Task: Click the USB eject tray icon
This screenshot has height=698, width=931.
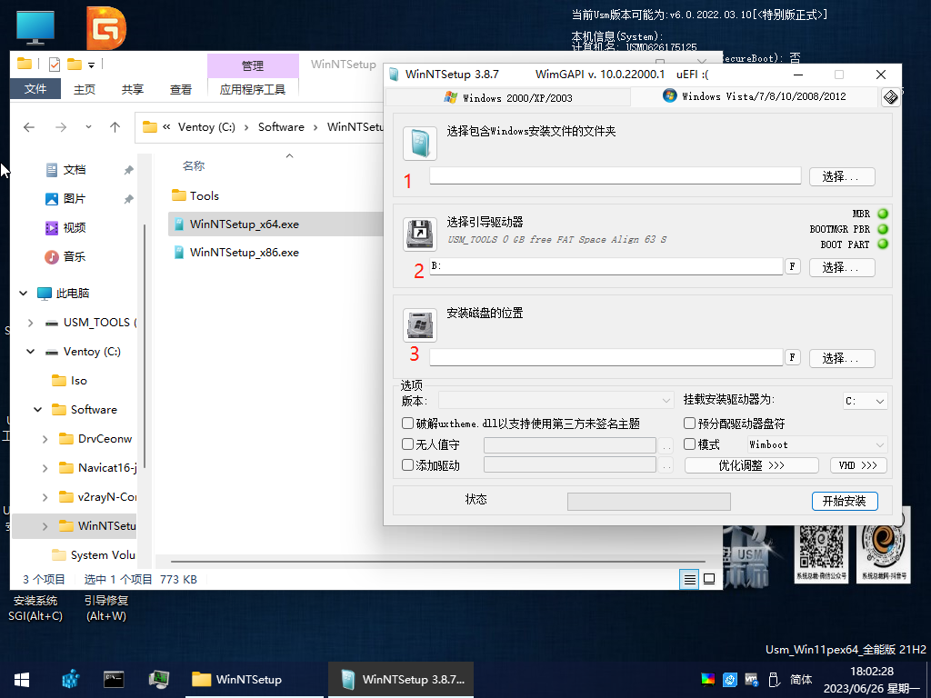Action: point(774,680)
